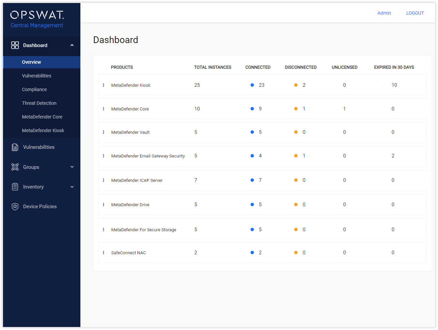
Task: Open the MetaDefender Vault row options menu
Action: (x=103, y=132)
